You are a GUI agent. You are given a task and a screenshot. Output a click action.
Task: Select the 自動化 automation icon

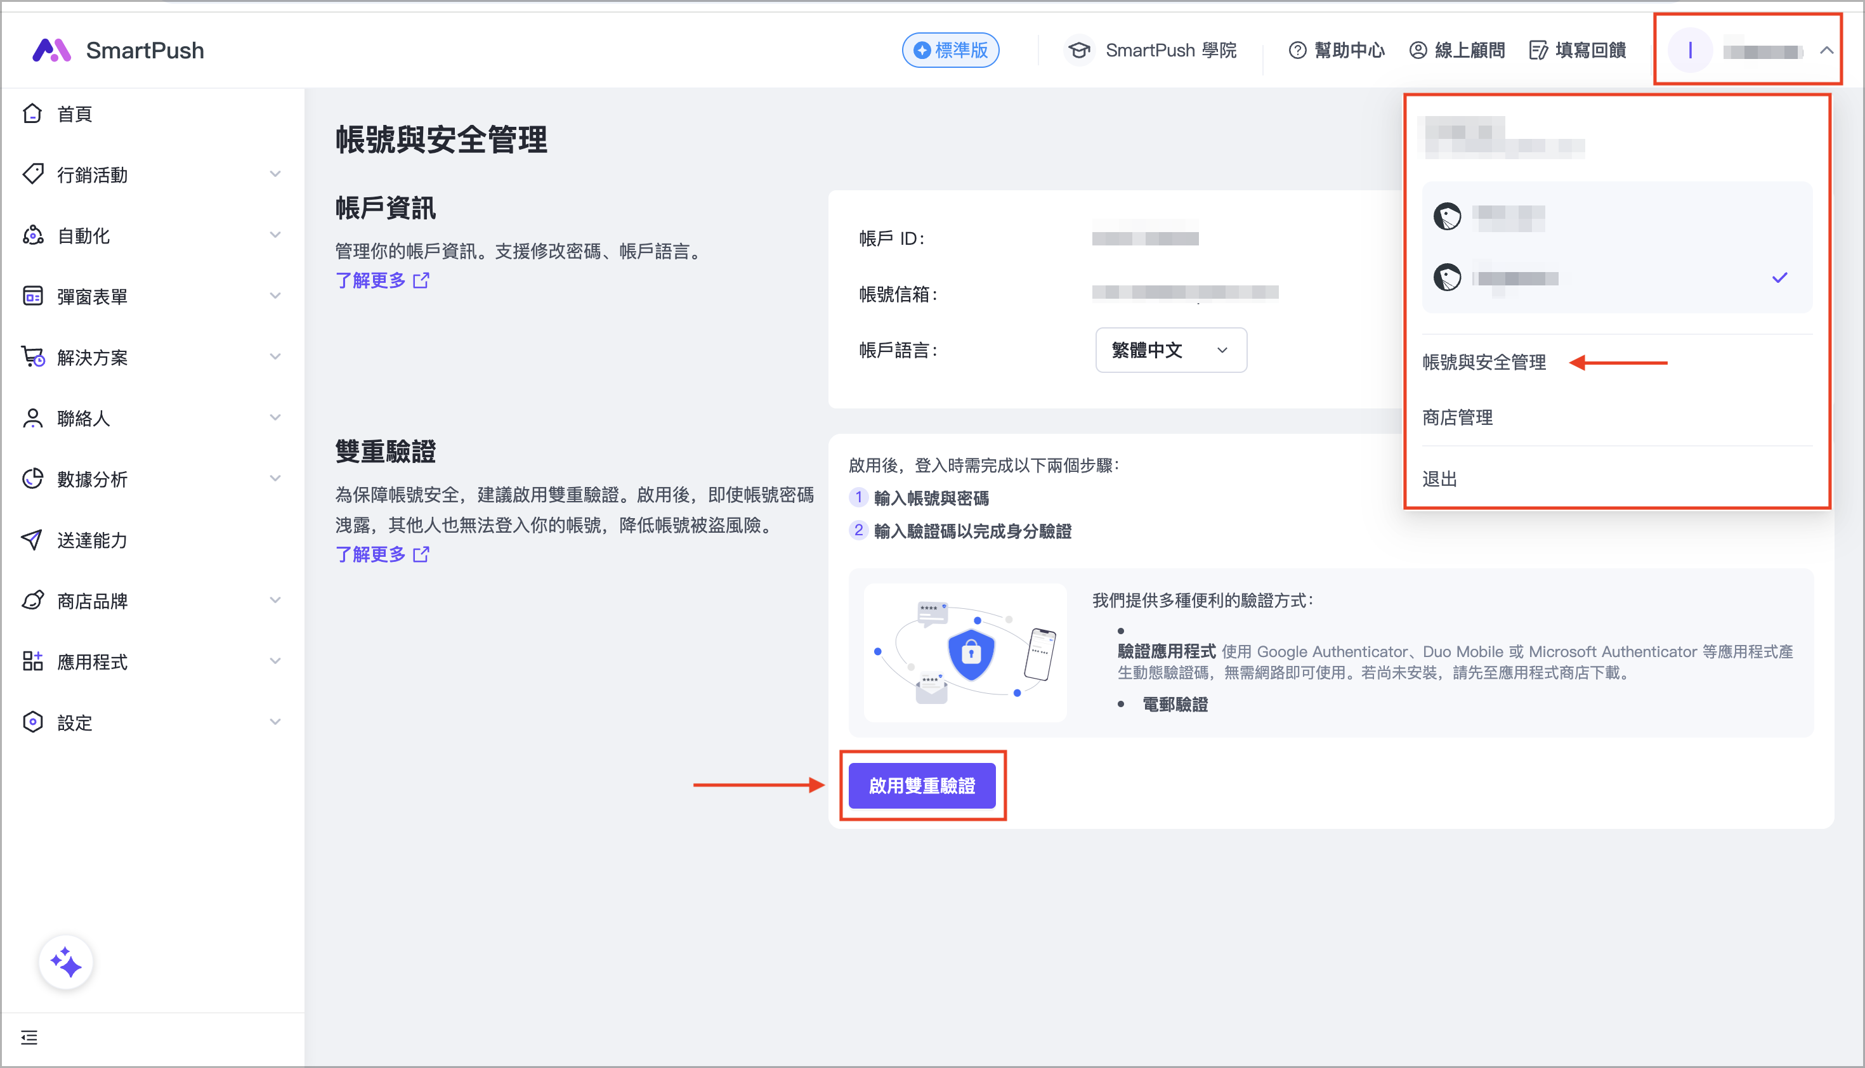click(32, 235)
